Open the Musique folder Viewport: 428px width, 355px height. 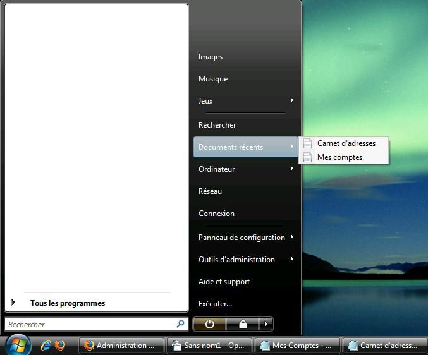[213, 79]
